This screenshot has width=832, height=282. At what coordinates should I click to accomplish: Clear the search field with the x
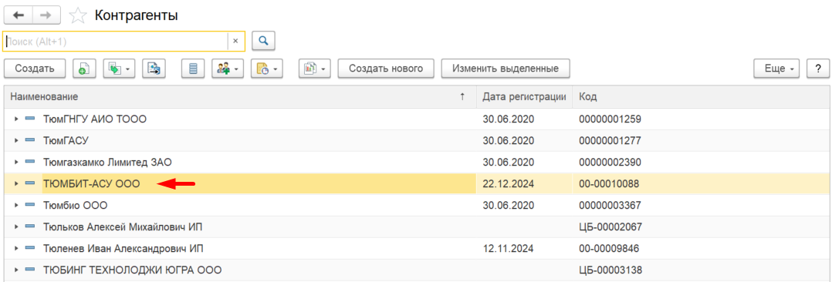(235, 41)
